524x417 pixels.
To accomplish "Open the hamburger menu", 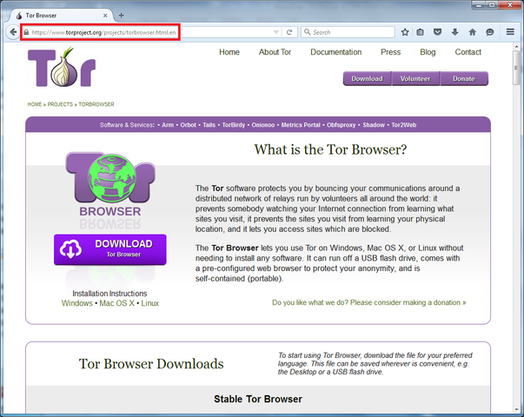I will coord(510,32).
